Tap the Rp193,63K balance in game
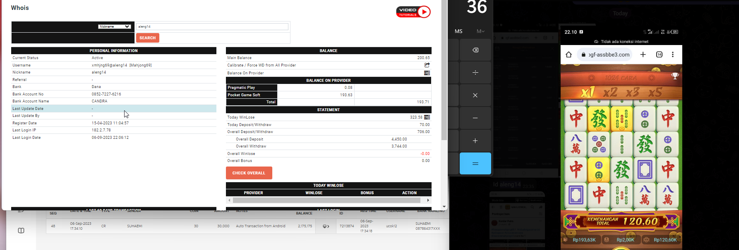 click(x=584, y=240)
